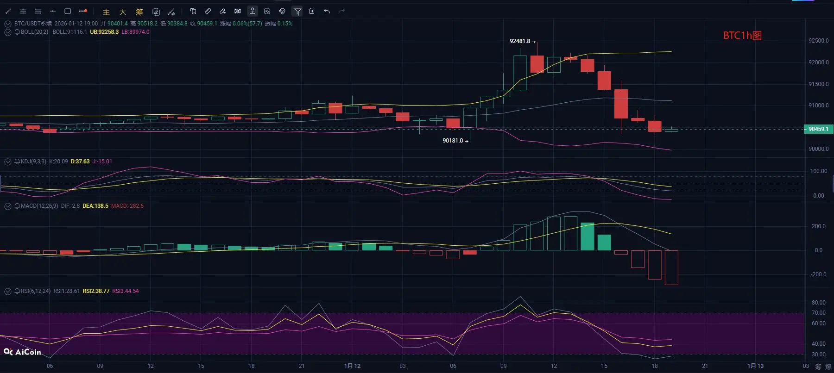The image size is (834, 373).
Task: Toggle the lock drawings button
Action: click(253, 11)
